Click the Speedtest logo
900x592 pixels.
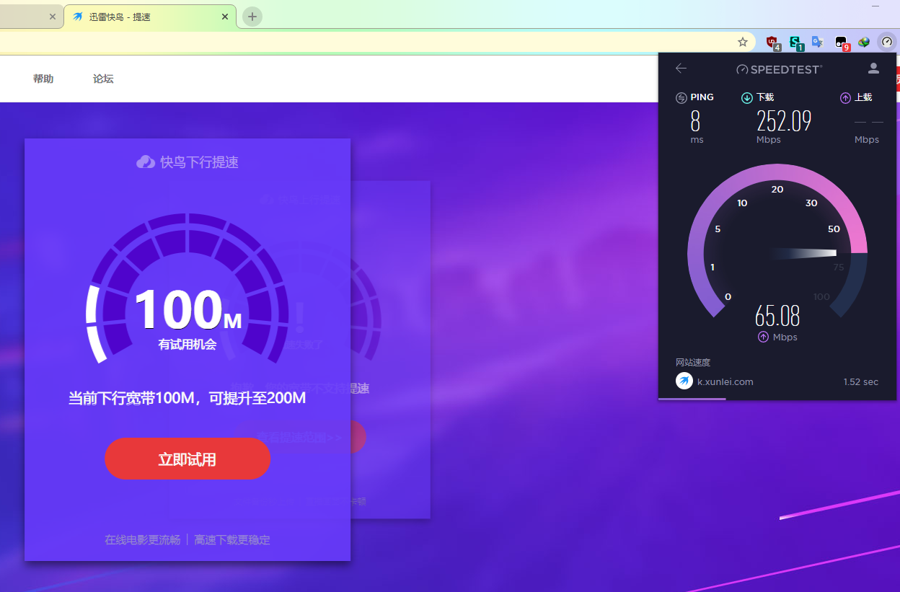(x=779, y=69)
